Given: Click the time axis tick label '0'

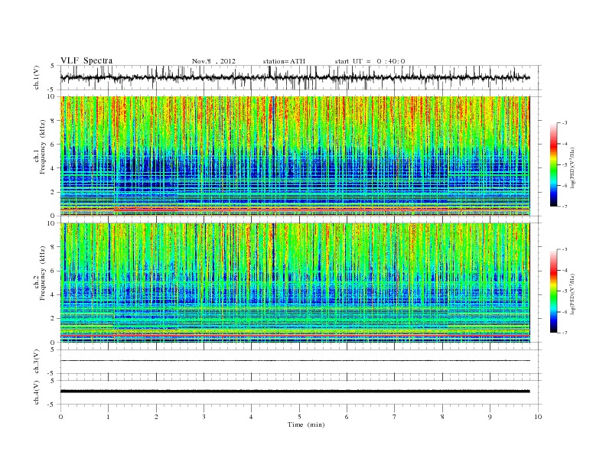Looking at the screenshot, I should tap(60, 417).
